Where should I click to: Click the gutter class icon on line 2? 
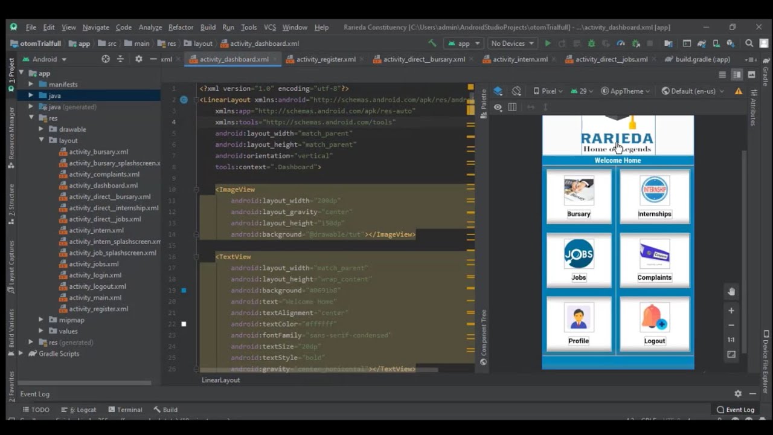[184, 100]
